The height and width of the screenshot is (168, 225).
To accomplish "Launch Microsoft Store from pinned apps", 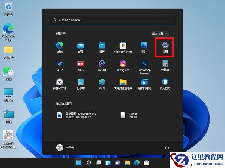I will pos(123,47).
